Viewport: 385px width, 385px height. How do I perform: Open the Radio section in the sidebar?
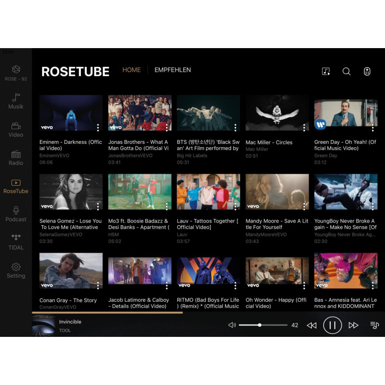pos(16,158)
